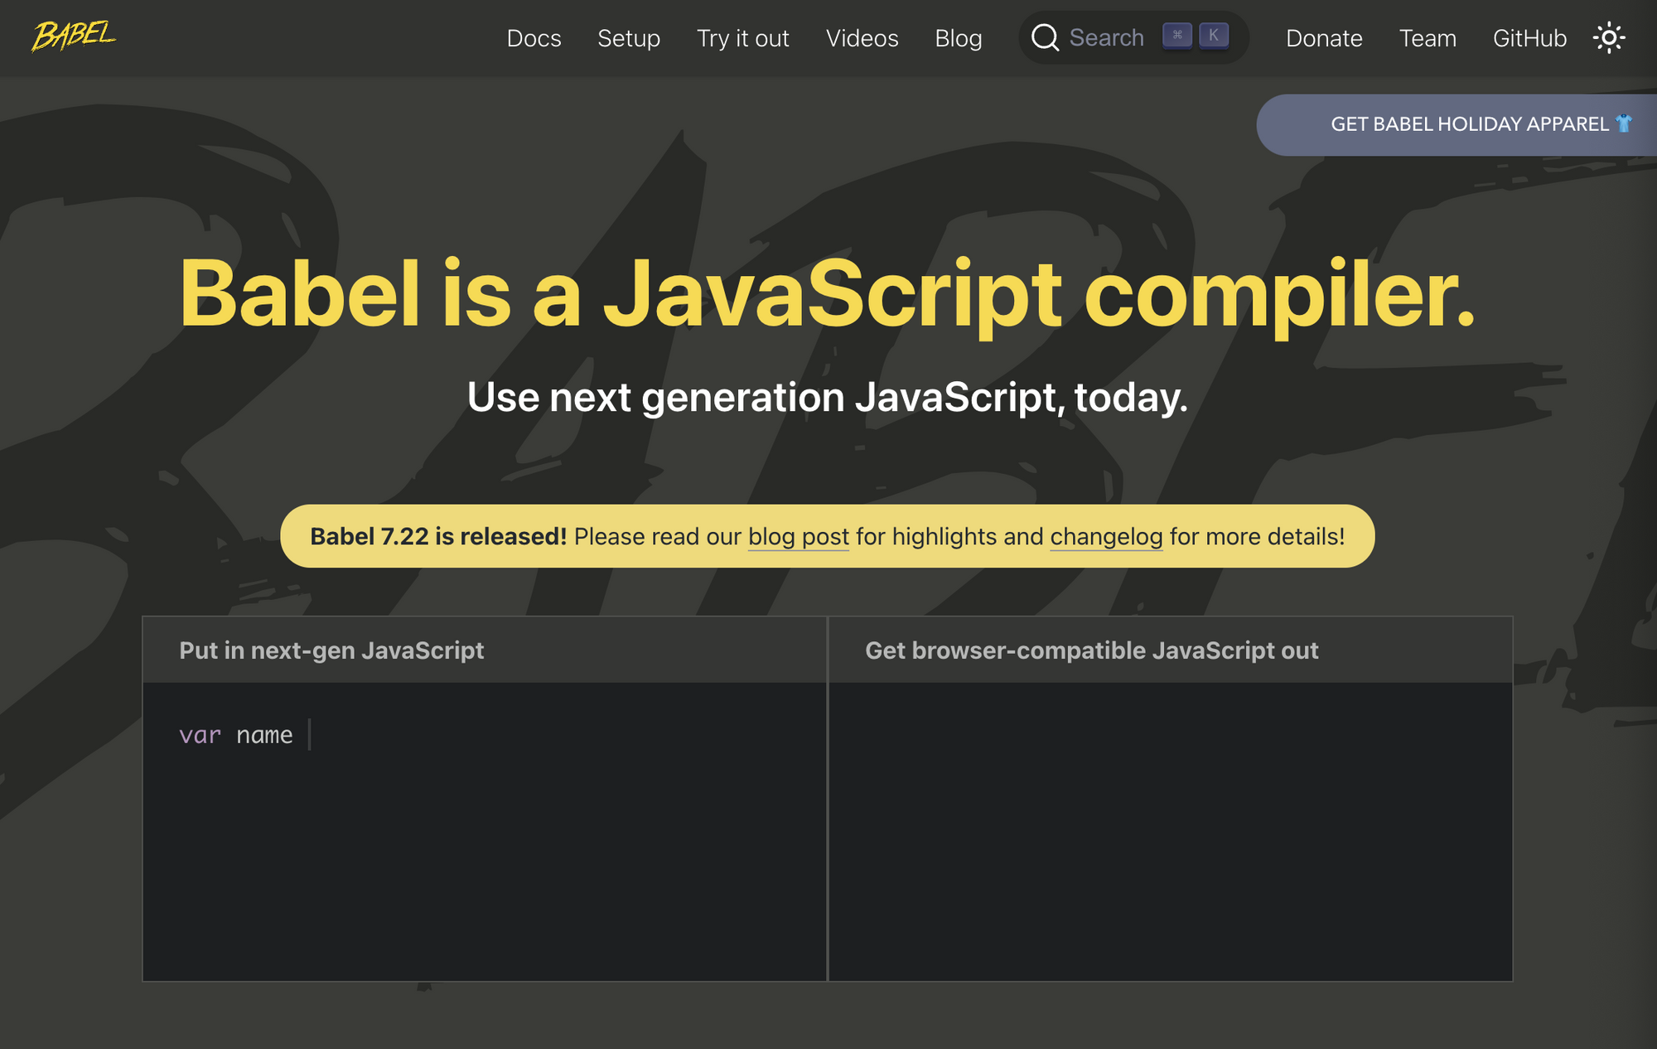Focus the Search input field

tap(1106, 38)
